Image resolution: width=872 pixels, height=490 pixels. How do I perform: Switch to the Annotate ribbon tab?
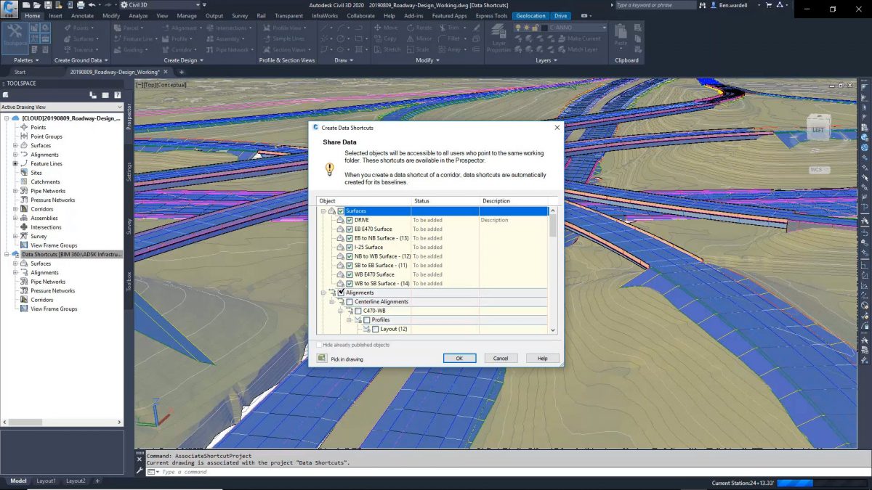(x=82, y=15)
